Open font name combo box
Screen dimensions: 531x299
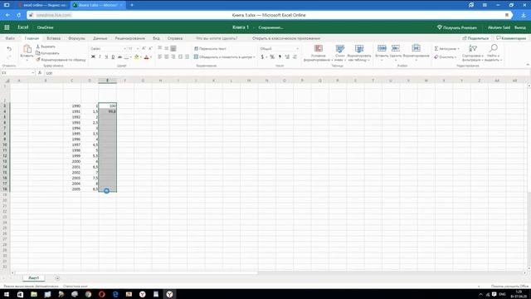[x=108, y=49]
